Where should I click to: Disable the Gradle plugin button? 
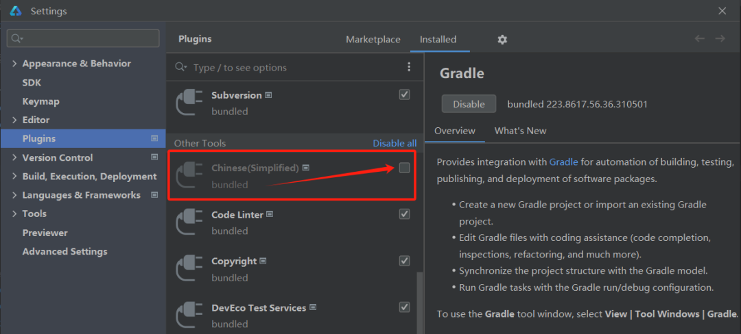point(469,104)
